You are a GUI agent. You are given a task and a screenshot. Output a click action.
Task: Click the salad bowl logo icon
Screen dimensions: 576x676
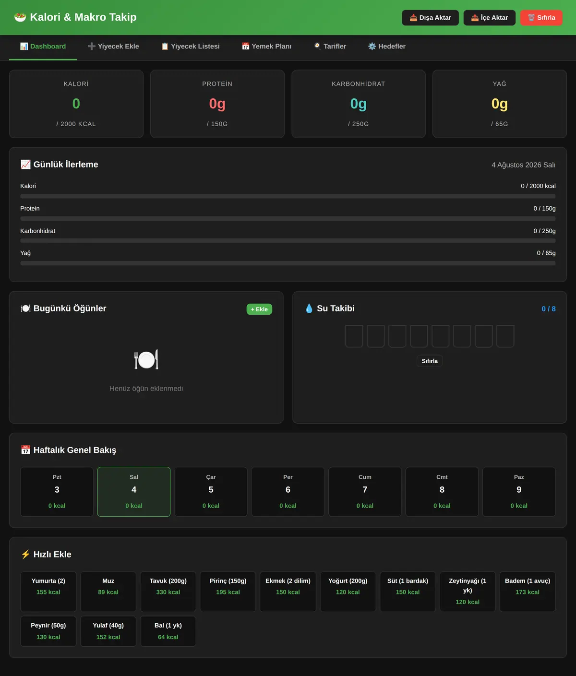(20, 17)
